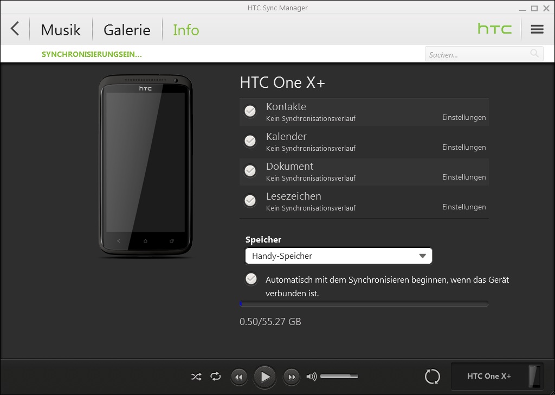Image resolution: width=555 pixels, height=395 pixels.
Task: Open the hamburger menu icon
Action: (537, 29)
